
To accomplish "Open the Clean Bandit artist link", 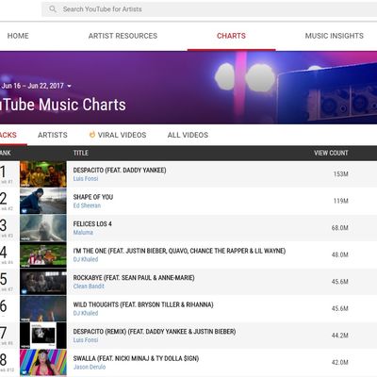I will [89, 287].
